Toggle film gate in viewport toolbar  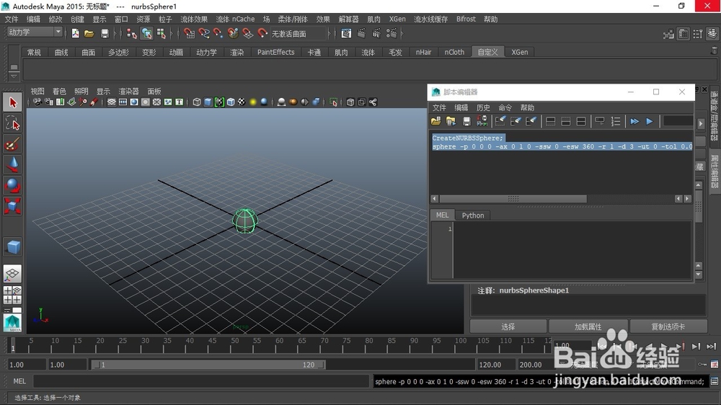click(x=123, y=102)
